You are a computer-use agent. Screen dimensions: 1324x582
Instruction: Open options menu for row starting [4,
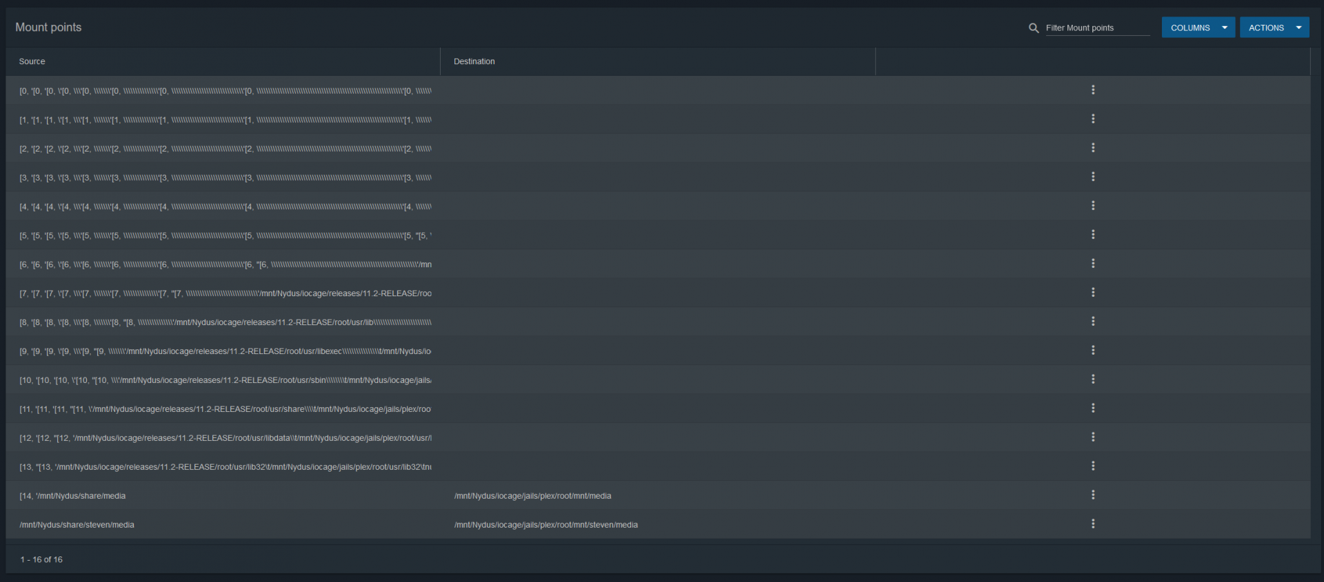1093,206
